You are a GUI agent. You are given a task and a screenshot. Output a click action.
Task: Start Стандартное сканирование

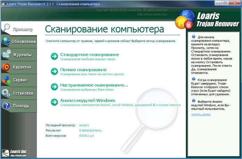pos(89,55)
